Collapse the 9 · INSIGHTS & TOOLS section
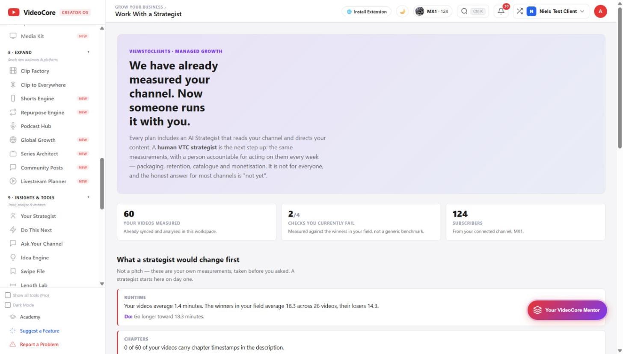 pyautogui.click(x=89, y=197)
